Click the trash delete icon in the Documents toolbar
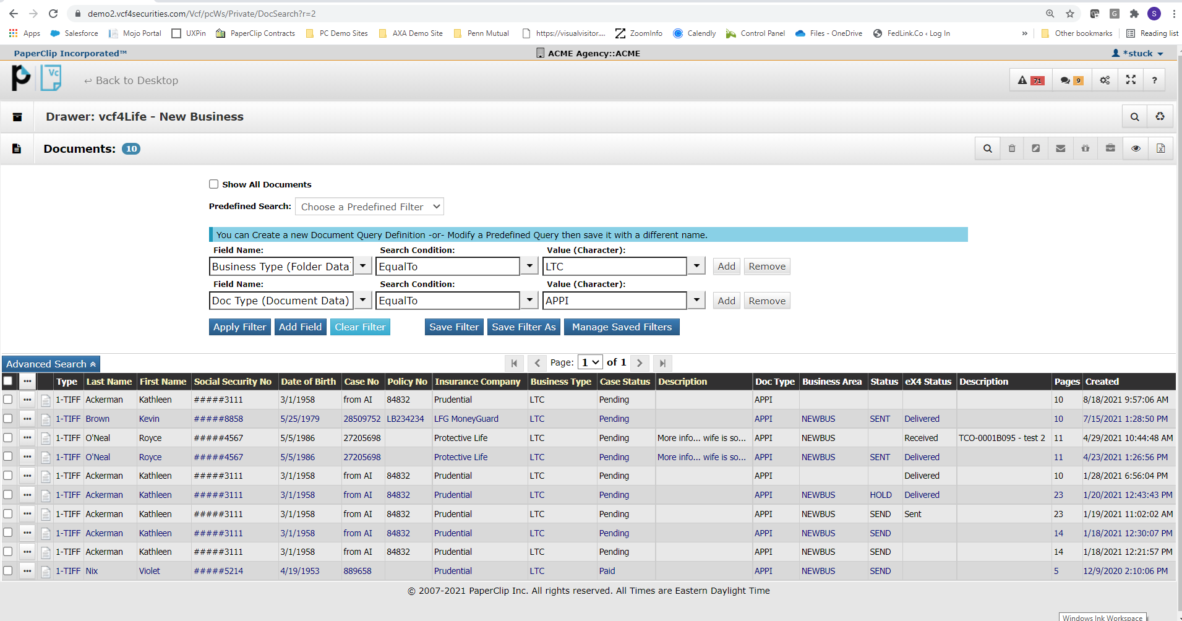 1012,149
